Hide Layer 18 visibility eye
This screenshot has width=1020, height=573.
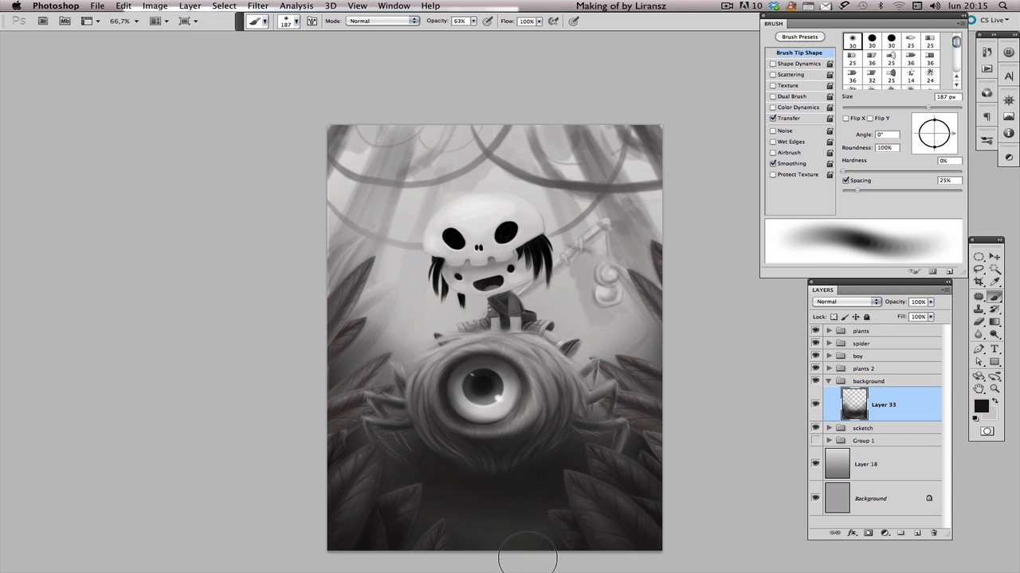815,464
